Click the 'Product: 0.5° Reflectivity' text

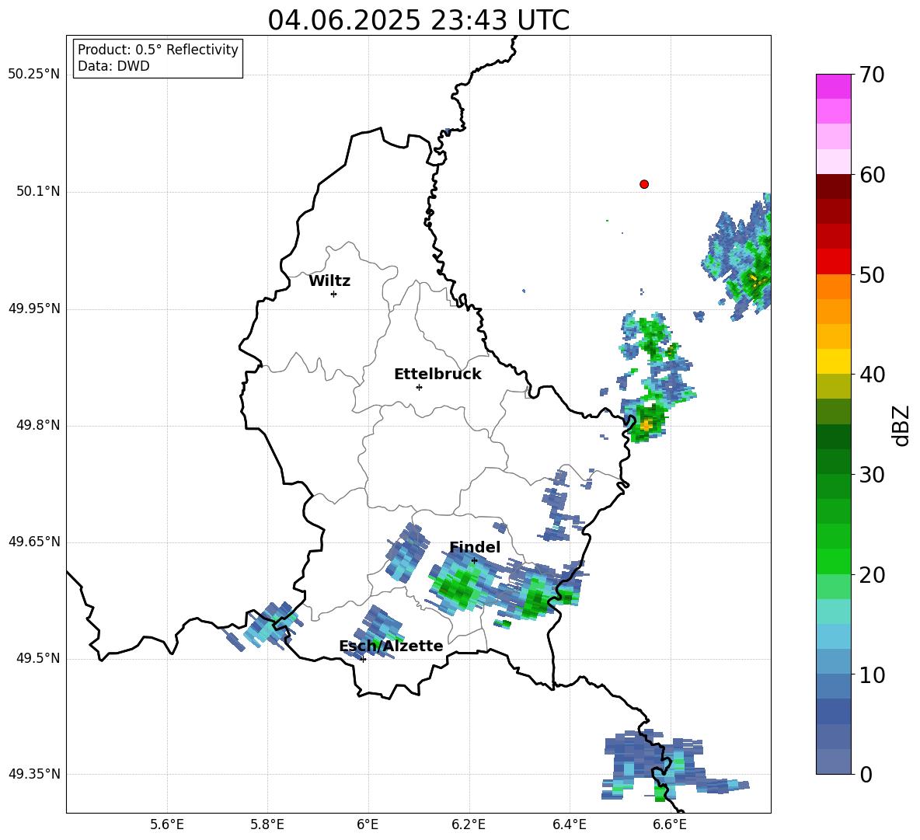(158, 50)
